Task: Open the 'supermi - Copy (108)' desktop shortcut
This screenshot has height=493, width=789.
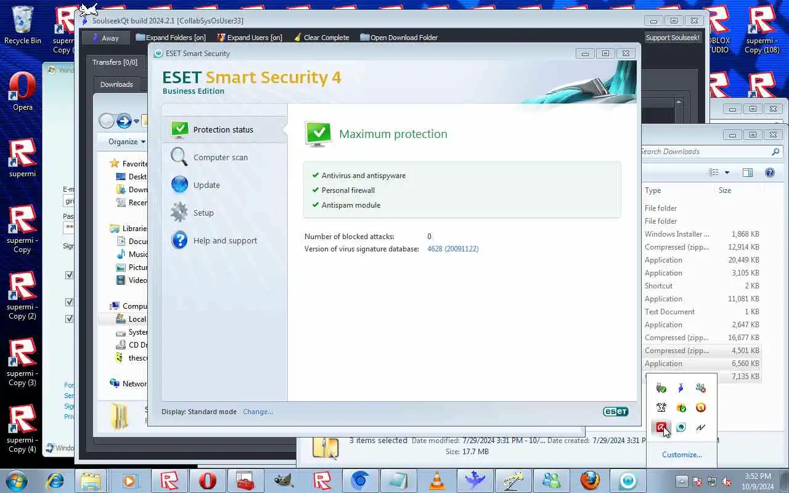Action: [762, 30]
